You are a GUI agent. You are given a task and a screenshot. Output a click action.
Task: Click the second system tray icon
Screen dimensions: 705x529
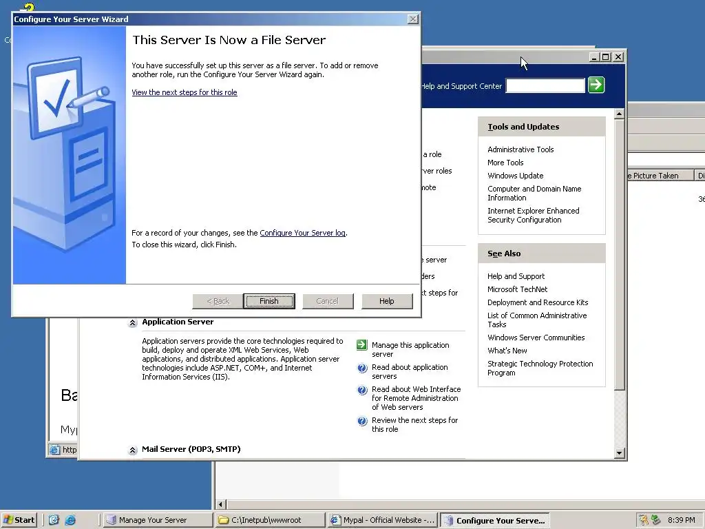656,520
